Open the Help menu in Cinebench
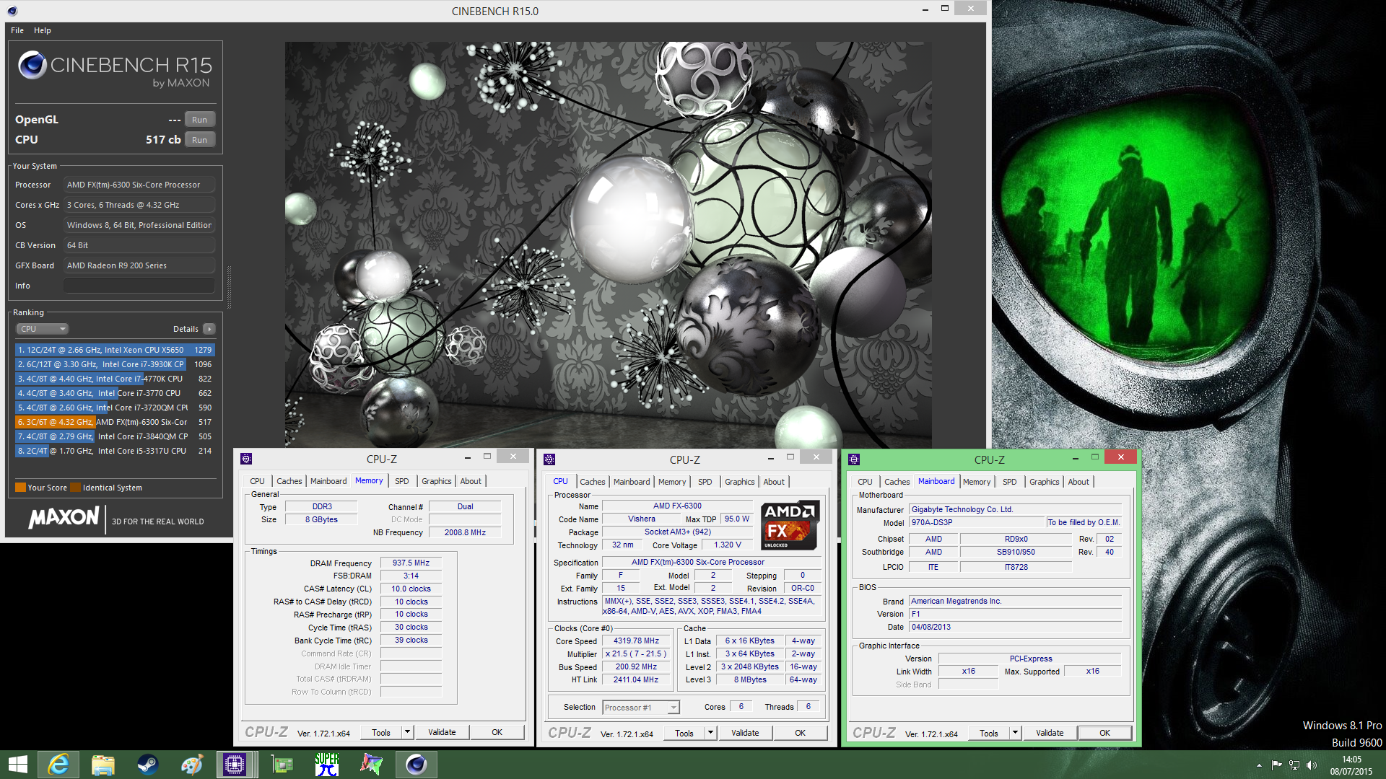 point(43,30)
